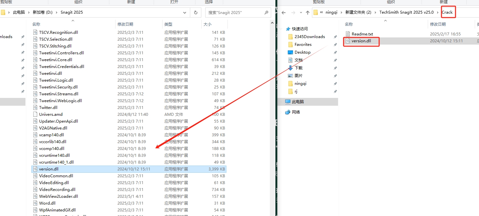Click the 下载 downloads arrow icon
Viewport: 479px width, 216px height.
coord(290,68)
